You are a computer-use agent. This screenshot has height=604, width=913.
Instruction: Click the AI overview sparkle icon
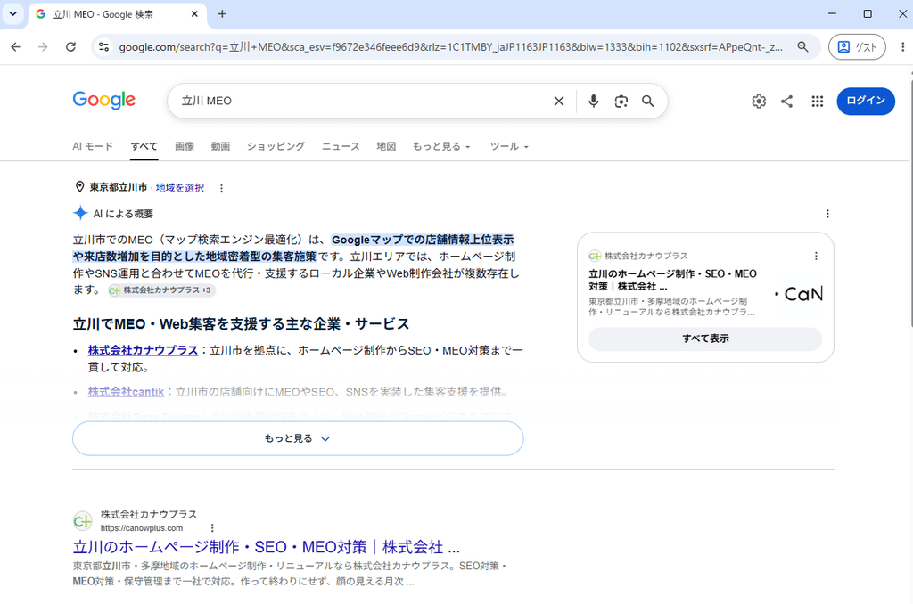(80, 214)
